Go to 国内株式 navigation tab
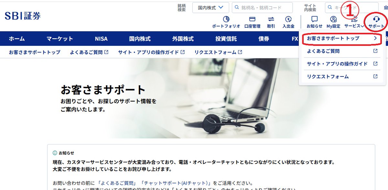388x190 pixels. tap(140, 39)
